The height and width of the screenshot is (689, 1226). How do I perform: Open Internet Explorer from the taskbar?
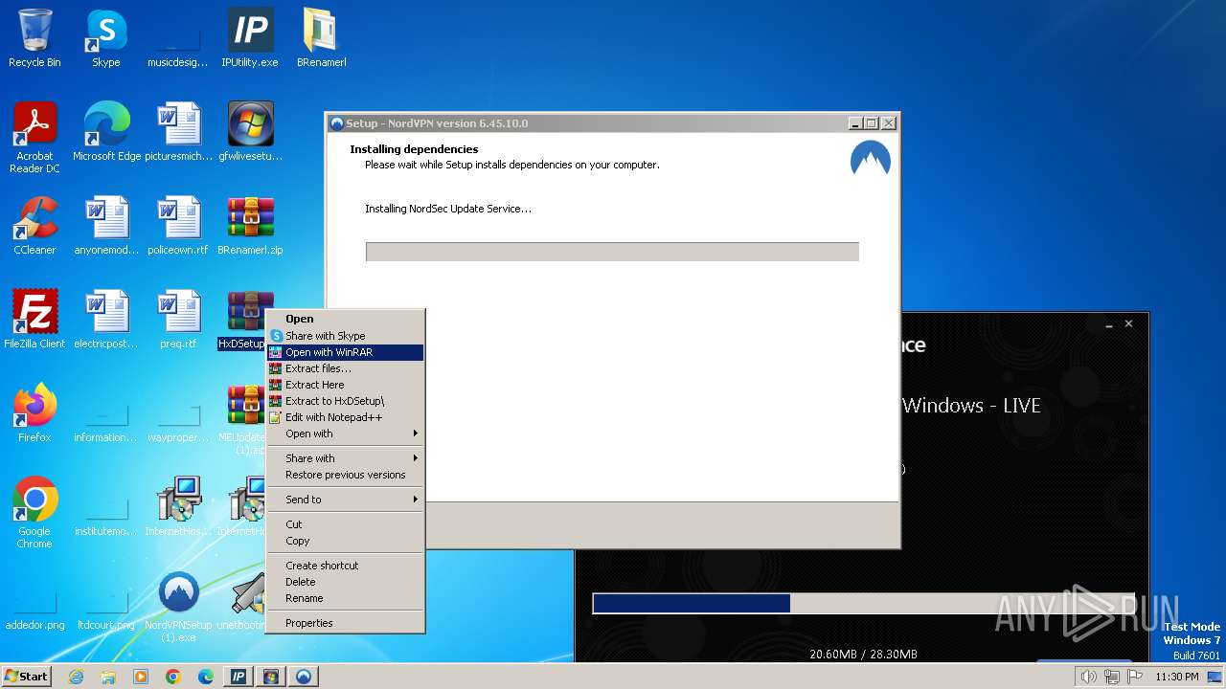76,677
